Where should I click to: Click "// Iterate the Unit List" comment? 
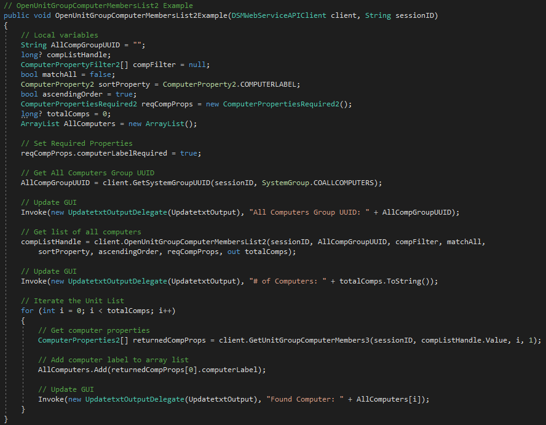(73, 301)
